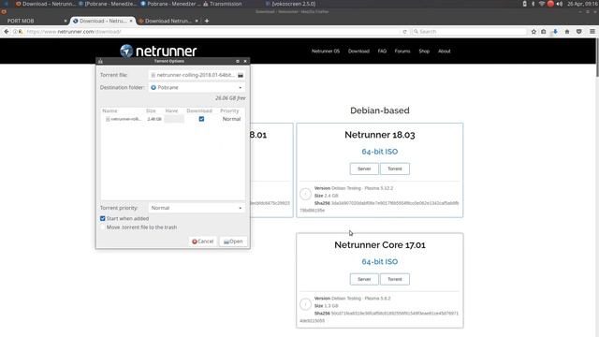Viewport: 599px width, 337px height.
Task: Click Open in Torrent Options dialog
Action: click(233, 242)
